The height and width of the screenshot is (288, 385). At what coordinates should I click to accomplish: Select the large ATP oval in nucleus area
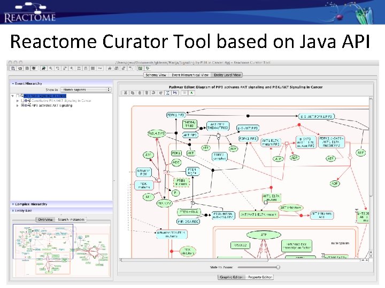tap(264, 235)
